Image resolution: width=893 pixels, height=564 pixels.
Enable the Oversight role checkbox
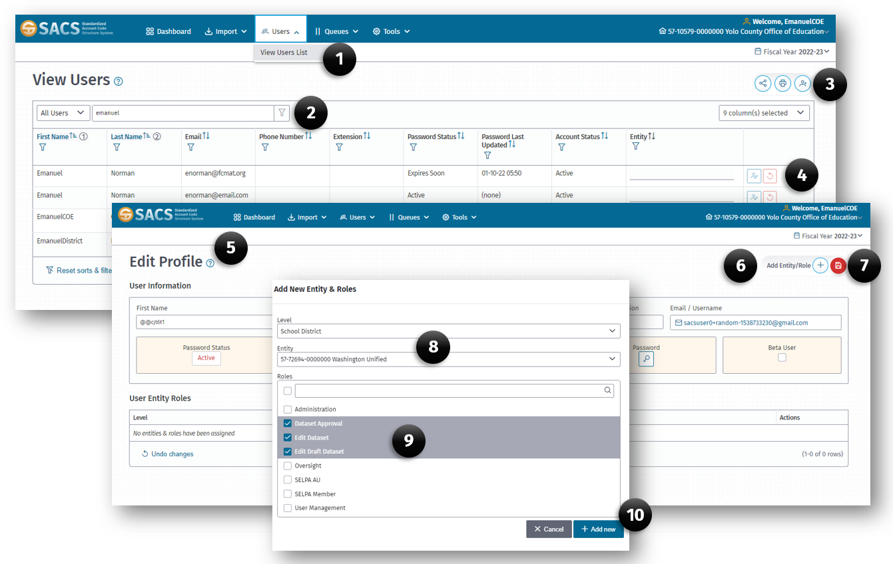click(x=287, y=466)
